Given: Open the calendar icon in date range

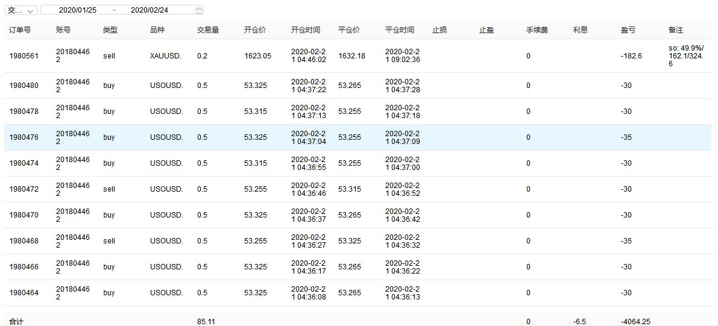Looking at the screenshot, I should [199, 10].
